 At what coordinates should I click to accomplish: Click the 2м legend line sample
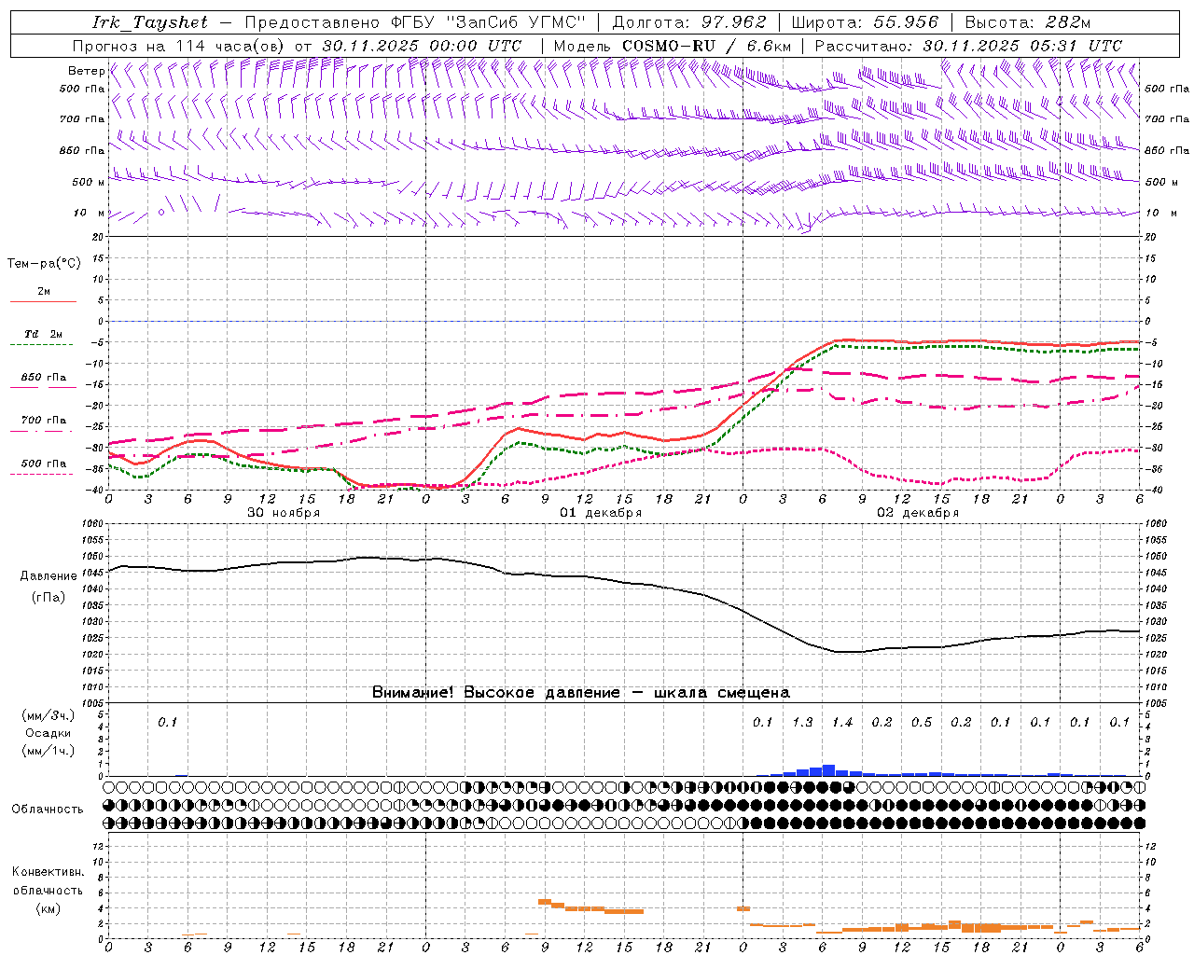pos(43,302)
